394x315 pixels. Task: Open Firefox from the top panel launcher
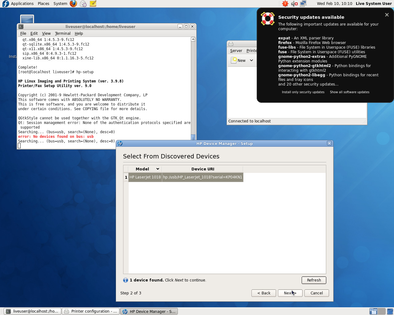coord(73,4)
